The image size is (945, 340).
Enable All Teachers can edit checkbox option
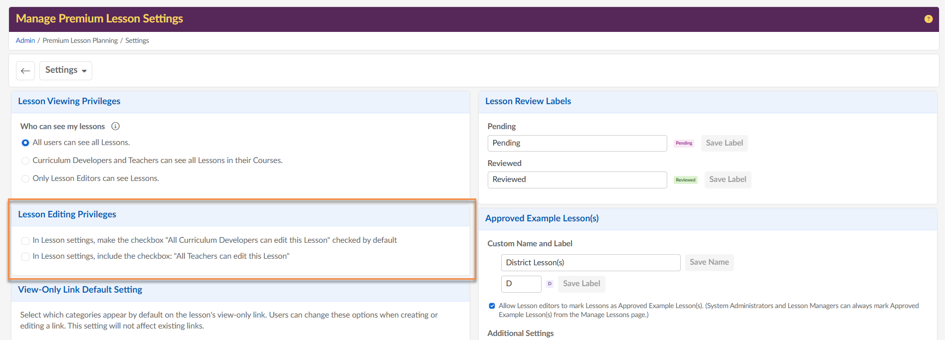pyautogui.click(x=25, y=257)
